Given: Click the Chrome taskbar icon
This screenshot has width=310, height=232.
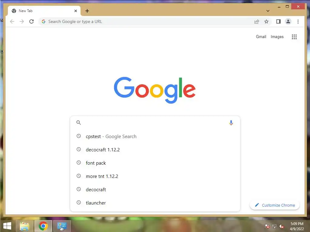Looking at the screenshot, I should coord(43,226).
